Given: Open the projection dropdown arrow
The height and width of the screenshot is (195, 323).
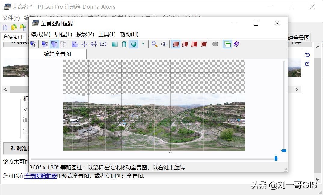Looking at the screenshot, I should click(143, 44).
